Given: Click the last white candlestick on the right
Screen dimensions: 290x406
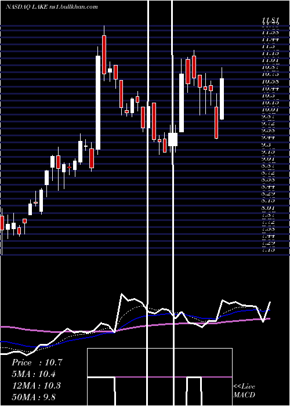Looking at the screenshot, I should pyautogui.click(x=222, y=99).
